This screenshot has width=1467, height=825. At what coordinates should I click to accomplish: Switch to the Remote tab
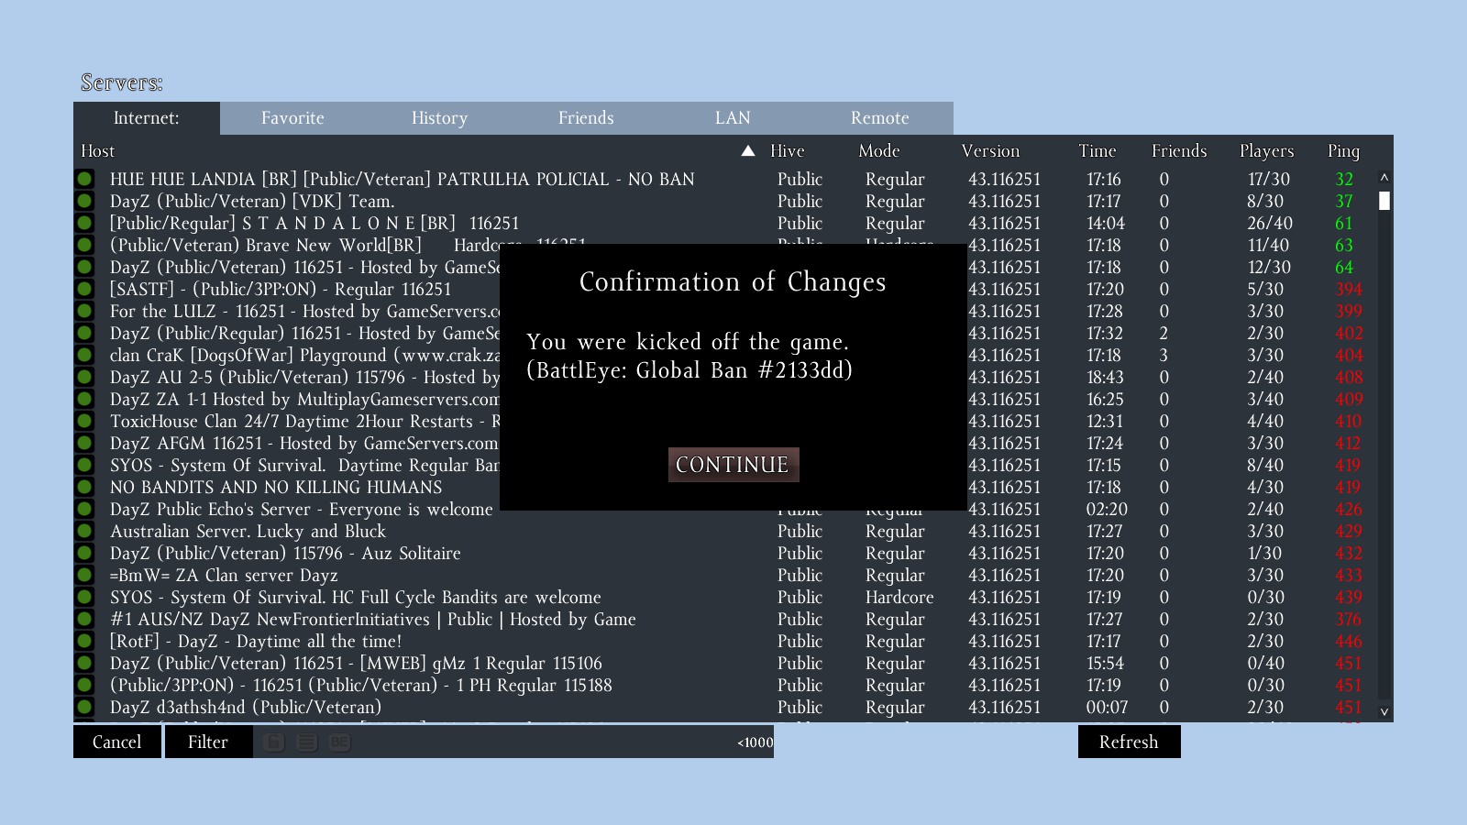[879, 118]
